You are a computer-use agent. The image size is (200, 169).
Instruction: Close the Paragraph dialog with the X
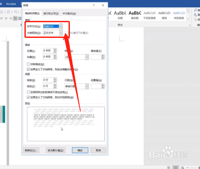coord(103,5)
